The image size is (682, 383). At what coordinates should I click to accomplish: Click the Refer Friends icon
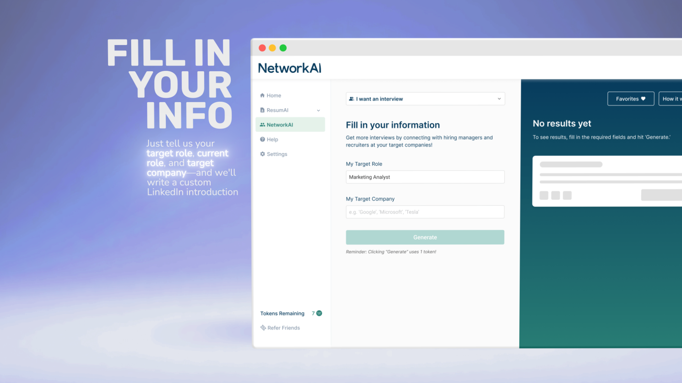263,328
